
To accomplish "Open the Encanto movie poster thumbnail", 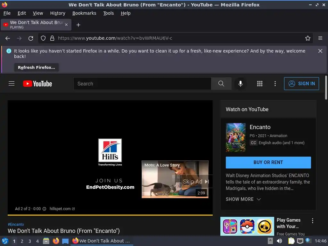I will click(236, 137).
